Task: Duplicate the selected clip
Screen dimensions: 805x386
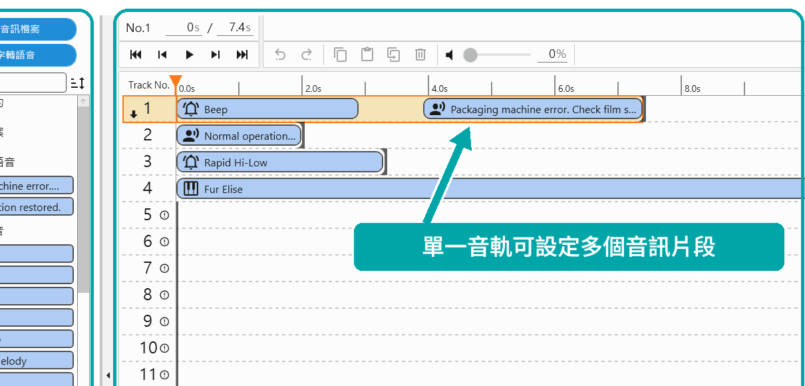Action: [394, 55]
